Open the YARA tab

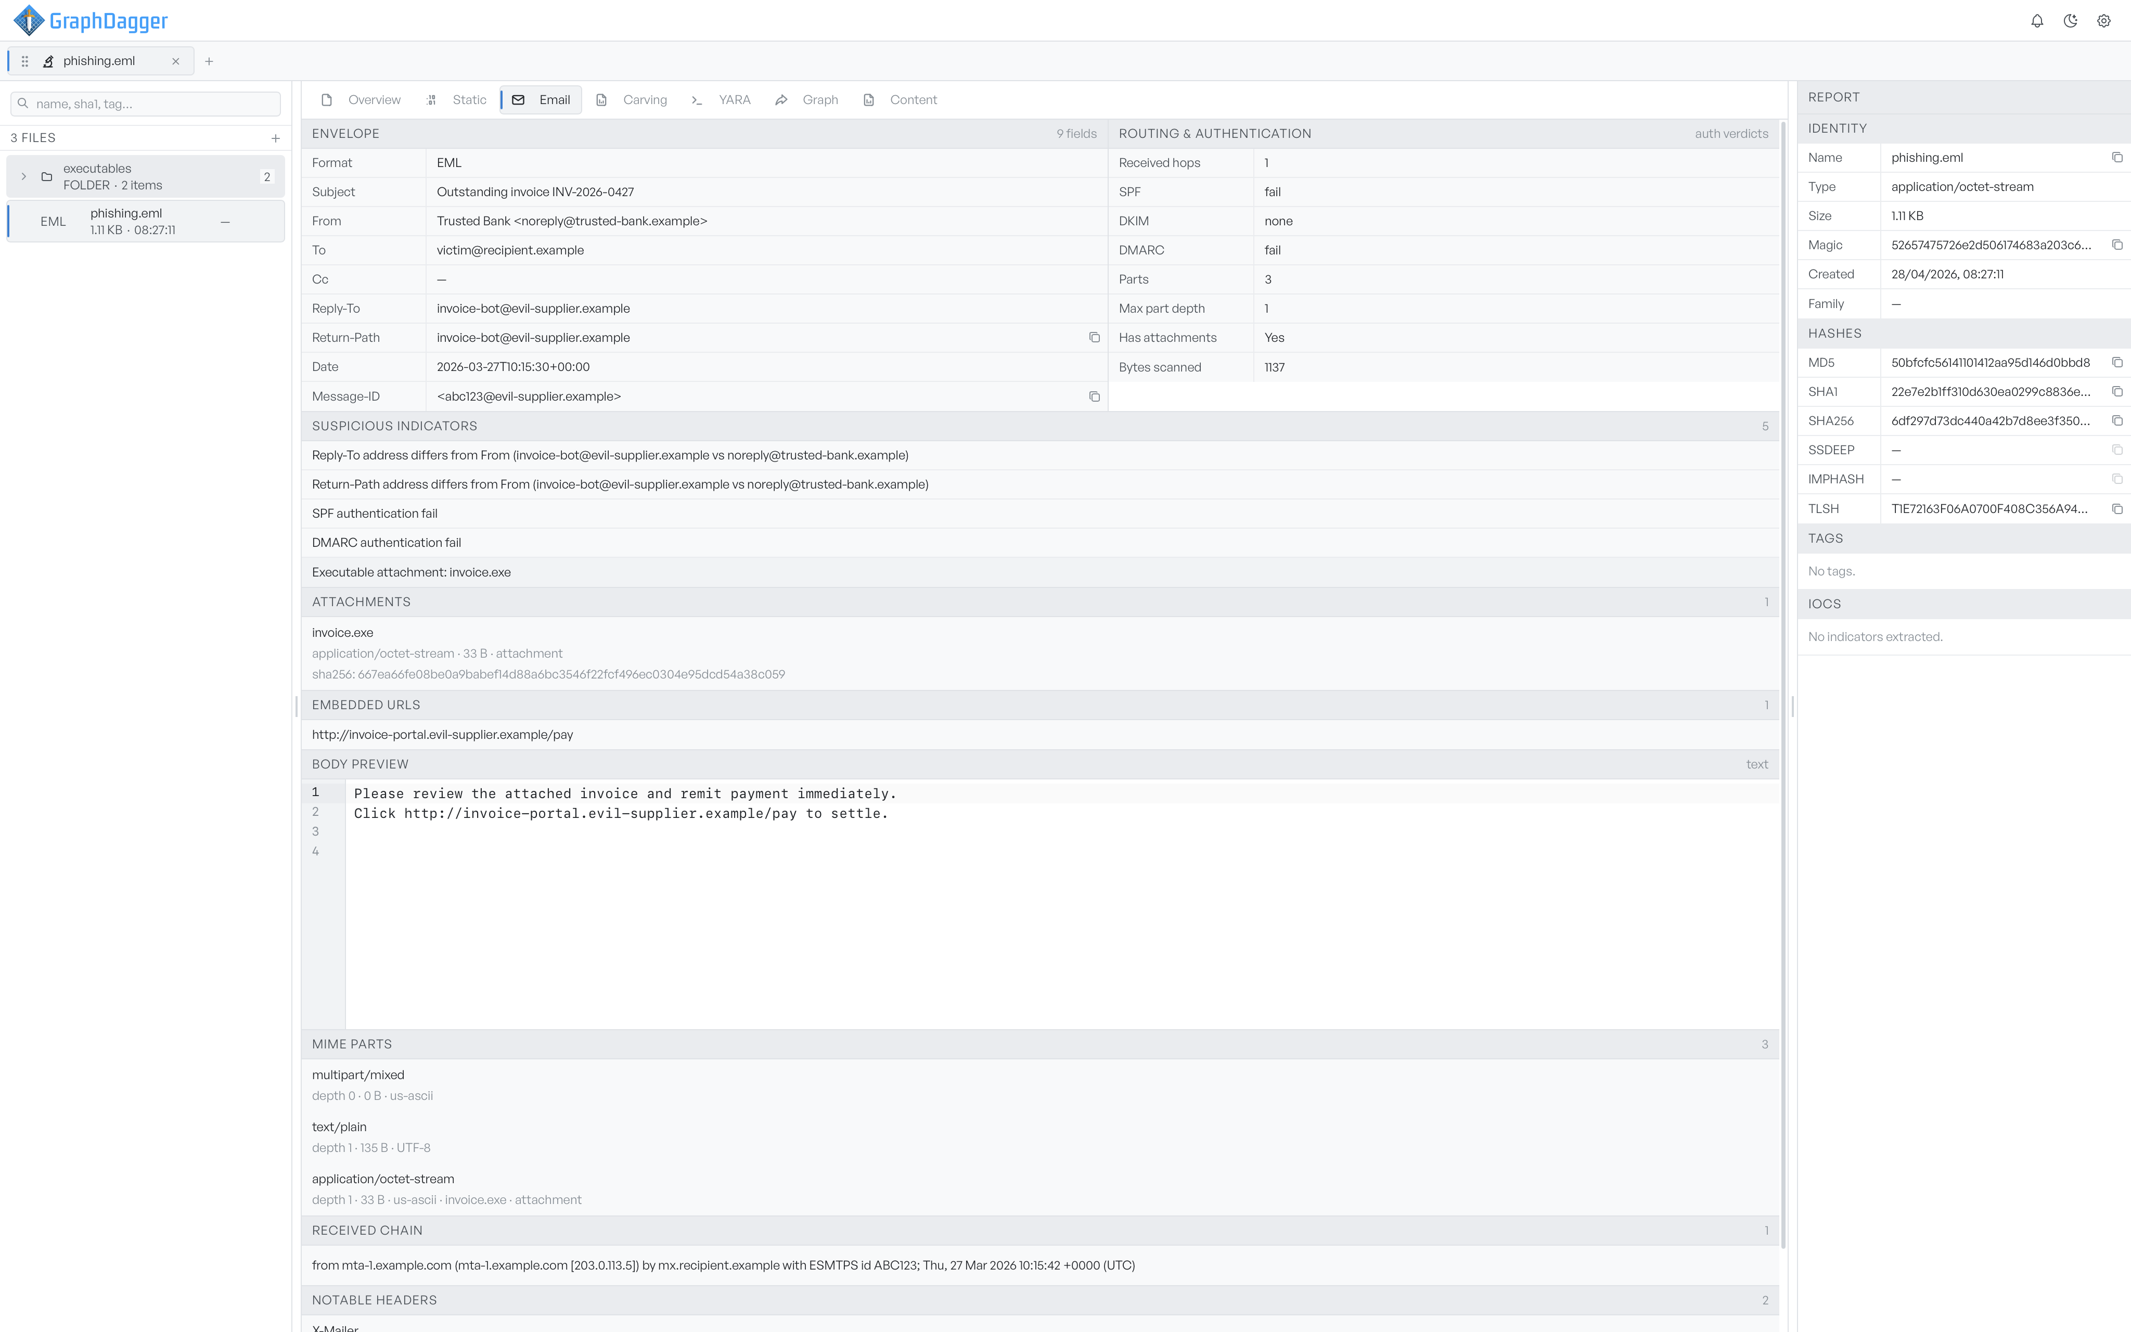[721, 100]
